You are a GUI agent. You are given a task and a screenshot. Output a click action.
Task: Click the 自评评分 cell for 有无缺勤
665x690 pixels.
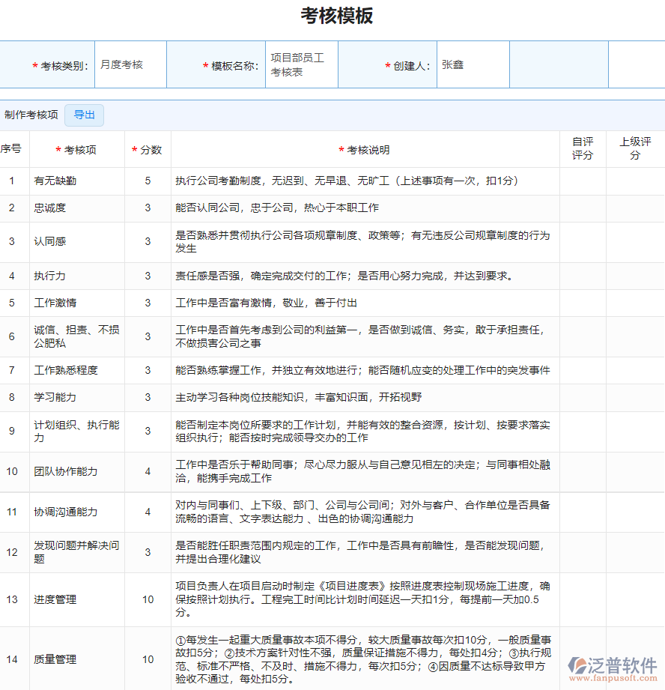click(x=583, y=181)
